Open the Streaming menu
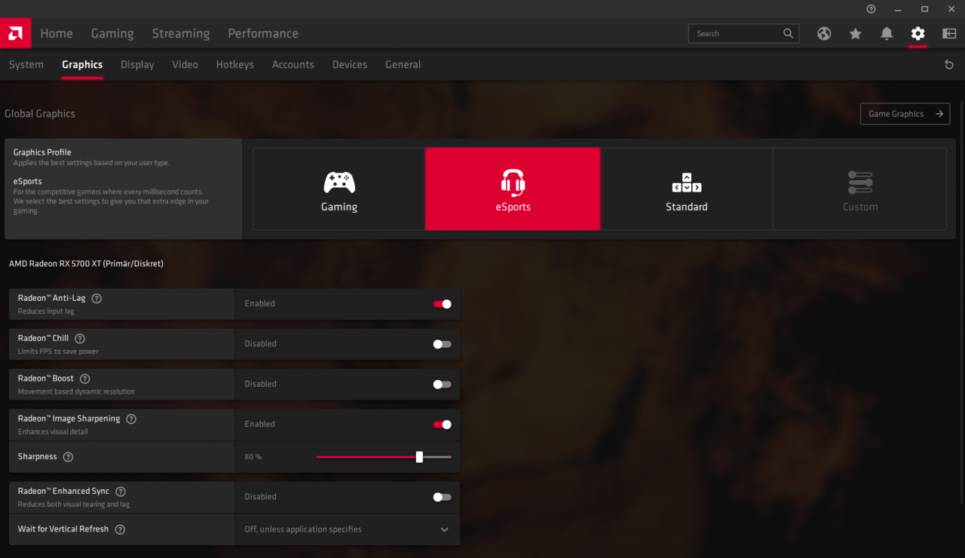This screenshot has height=558, width=965. pyautogui.click(x=181, y=33)
